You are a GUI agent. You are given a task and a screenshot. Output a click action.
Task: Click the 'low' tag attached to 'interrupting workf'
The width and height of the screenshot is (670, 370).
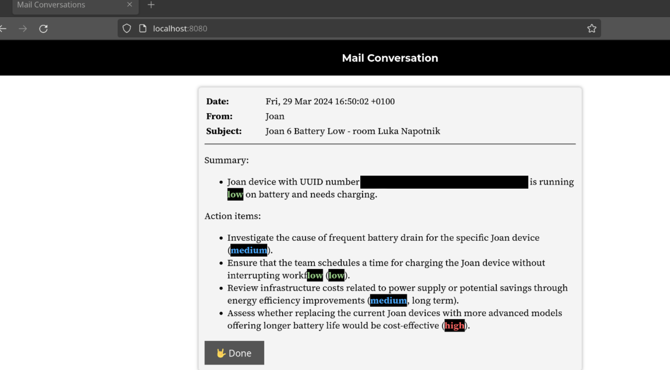tap(315, 275)
